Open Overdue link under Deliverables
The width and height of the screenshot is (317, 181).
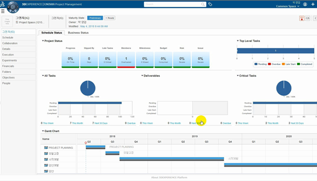(227, 123)
